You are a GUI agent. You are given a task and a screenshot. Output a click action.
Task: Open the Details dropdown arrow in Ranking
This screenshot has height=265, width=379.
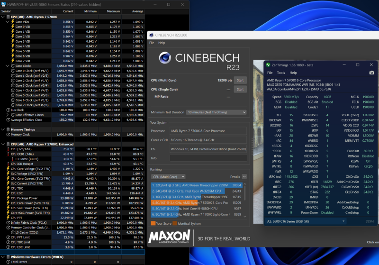[244, 177]
